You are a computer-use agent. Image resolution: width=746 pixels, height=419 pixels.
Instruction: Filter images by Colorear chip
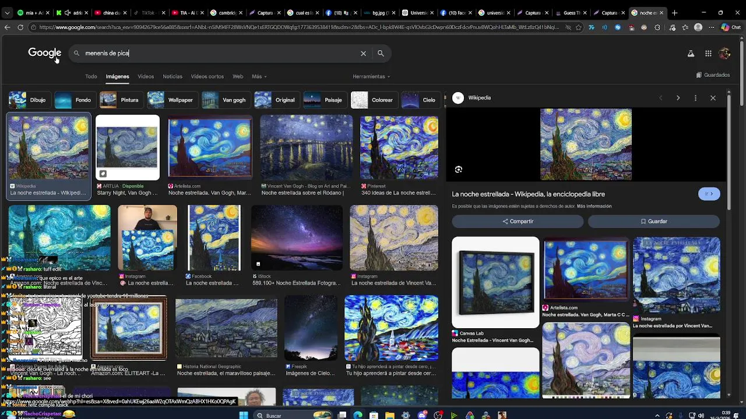point(373,100)
